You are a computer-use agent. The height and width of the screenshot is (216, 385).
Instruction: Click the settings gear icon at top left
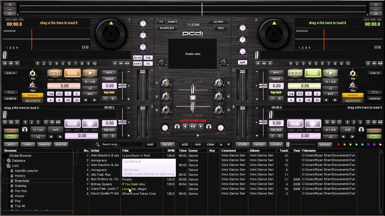10,13
